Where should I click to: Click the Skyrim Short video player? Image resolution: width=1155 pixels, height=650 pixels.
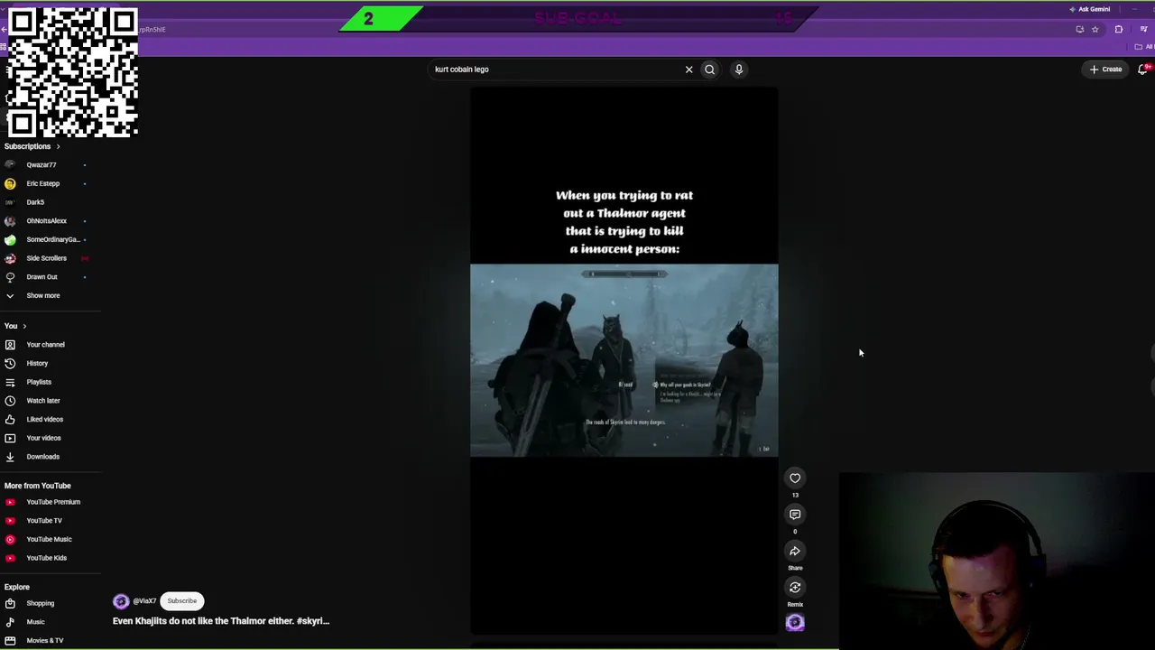[x=624, y=361]
